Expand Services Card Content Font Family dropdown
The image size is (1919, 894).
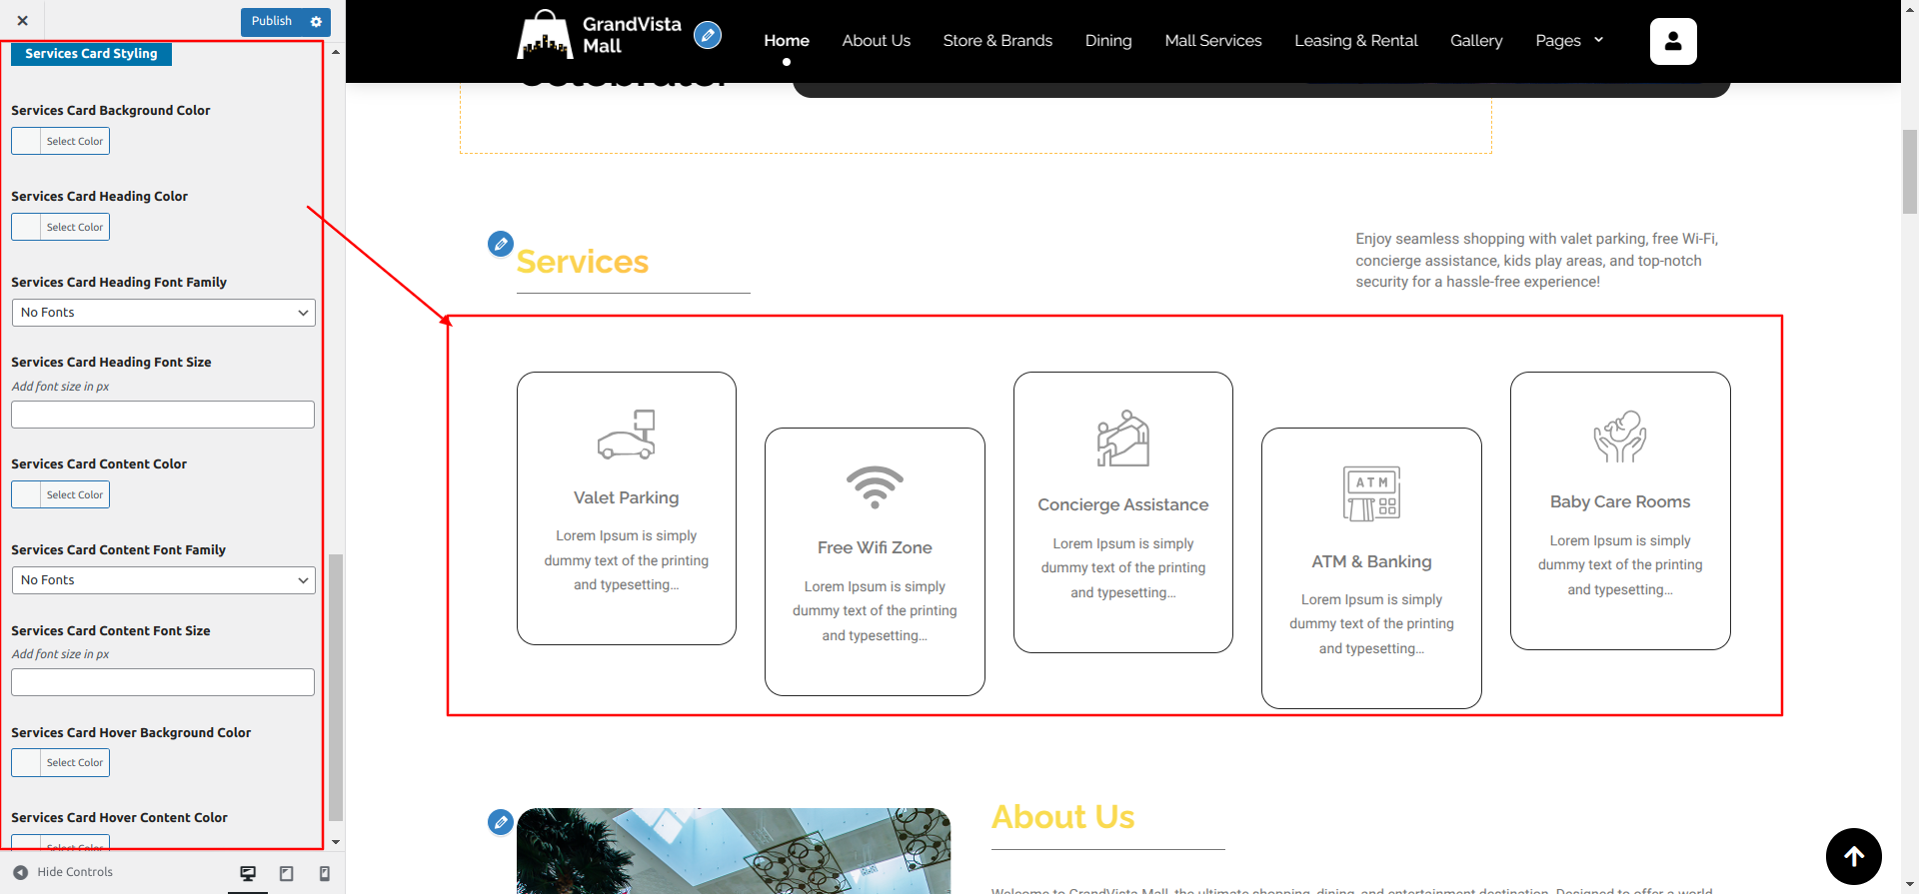point(163,580)
